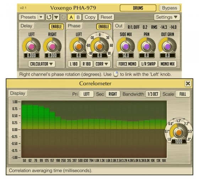This screenshot has width=199, height=179.
Task: Click the Delay LEFT knob
Action: [32, 47]
